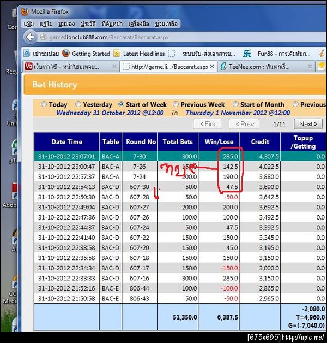Click the Prev page button
Image resolution: width=327 pixels, height=343 pixels.
point(244,124)
